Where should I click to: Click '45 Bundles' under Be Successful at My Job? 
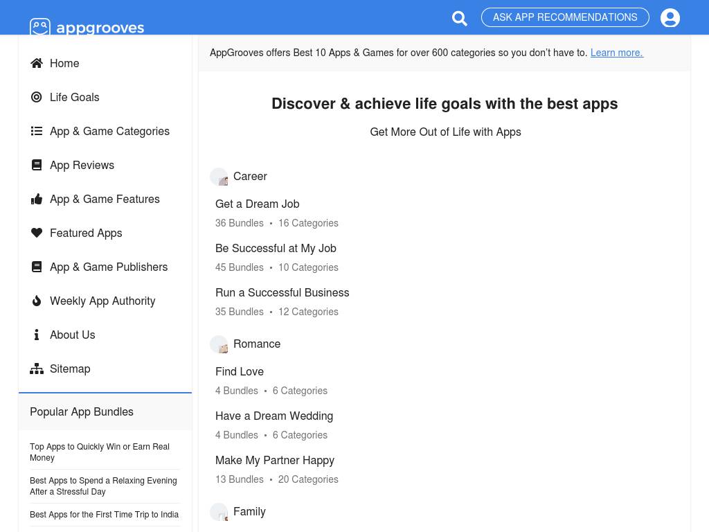pos(239,267)
